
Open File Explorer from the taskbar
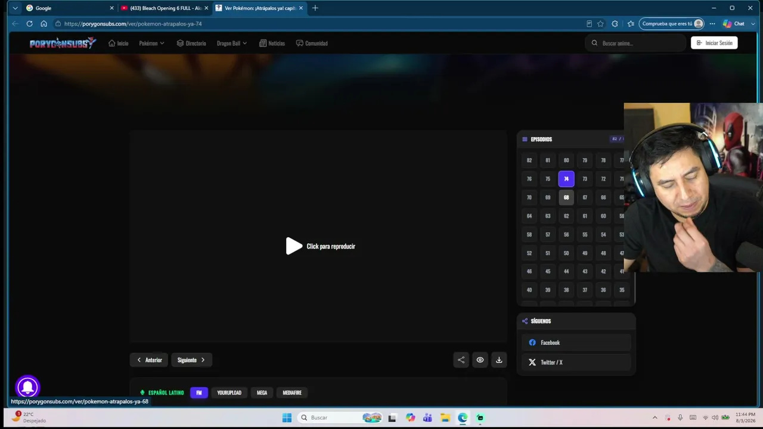[x=445, y=418]
